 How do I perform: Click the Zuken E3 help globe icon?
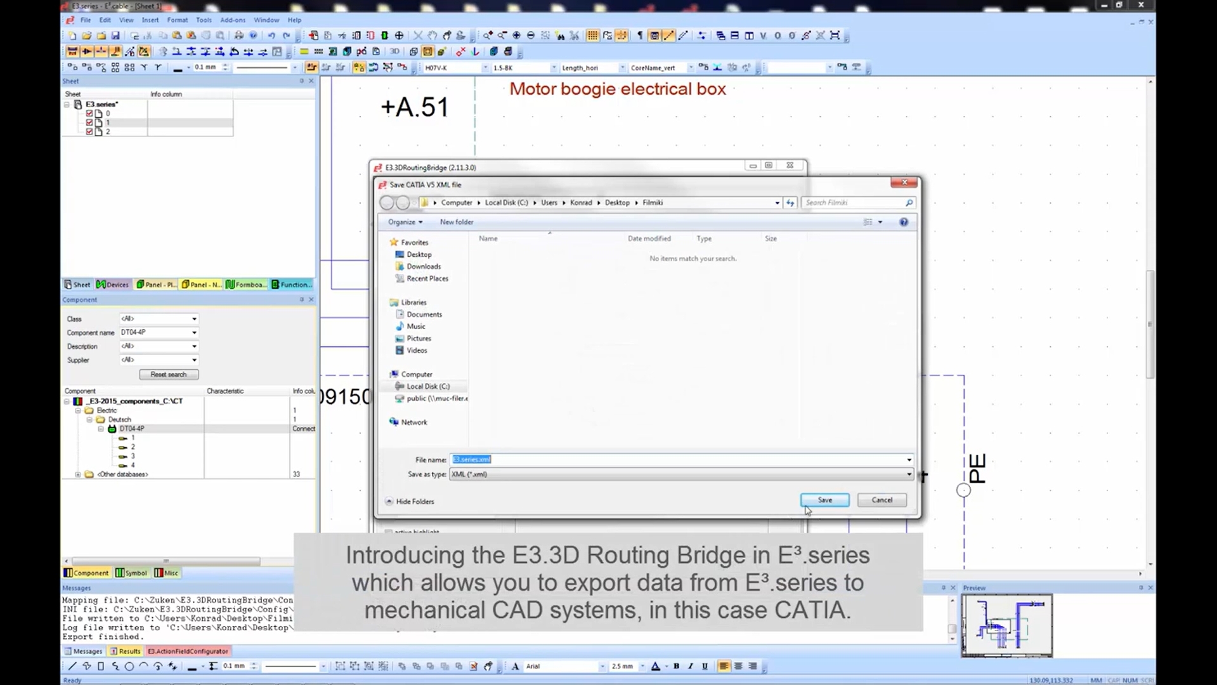(253, 36)
